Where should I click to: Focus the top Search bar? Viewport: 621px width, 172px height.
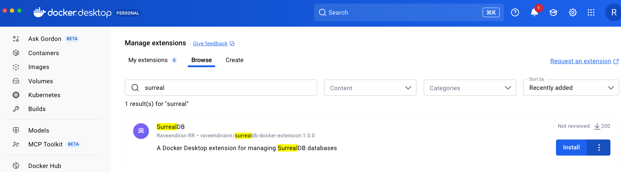409,12
